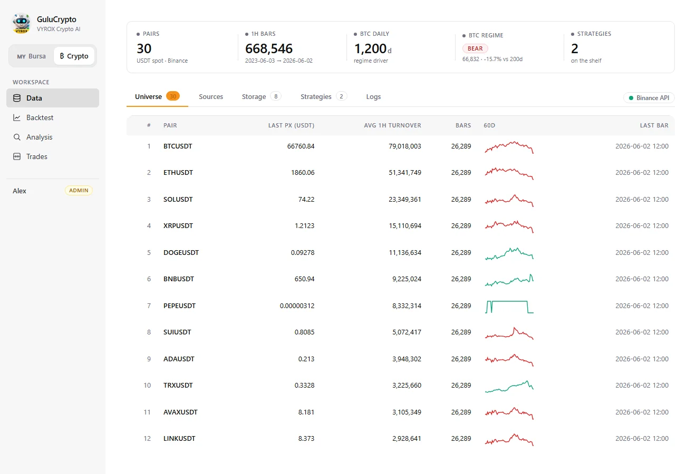Sort by LAST PX (USDT) header
This screenshot has height=474, width=696.
[291, 125]
